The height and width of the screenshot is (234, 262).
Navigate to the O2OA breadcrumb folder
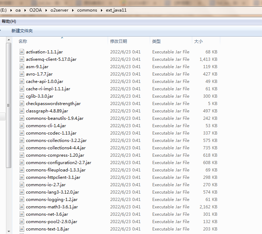point(35,11)
